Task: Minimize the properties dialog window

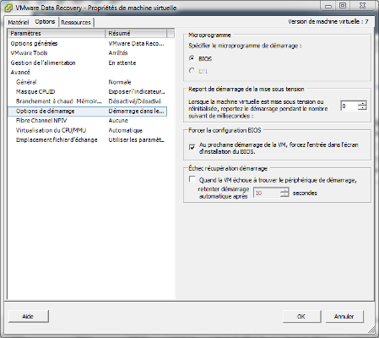Action: (x=328, y=6)
